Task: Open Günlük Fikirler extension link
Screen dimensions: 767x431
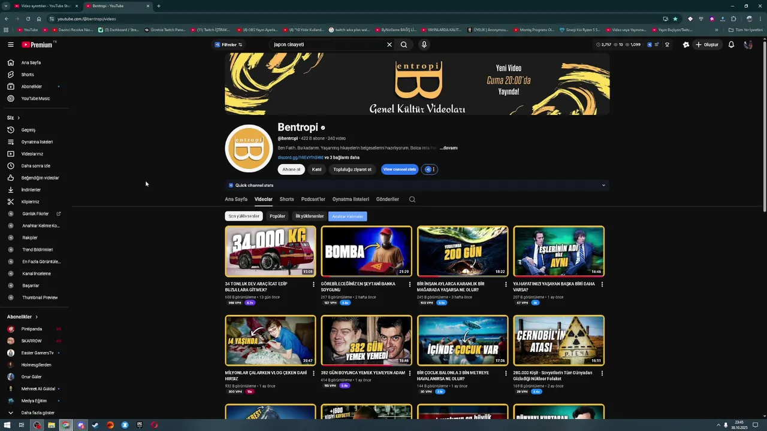Action: pos(35,214)
